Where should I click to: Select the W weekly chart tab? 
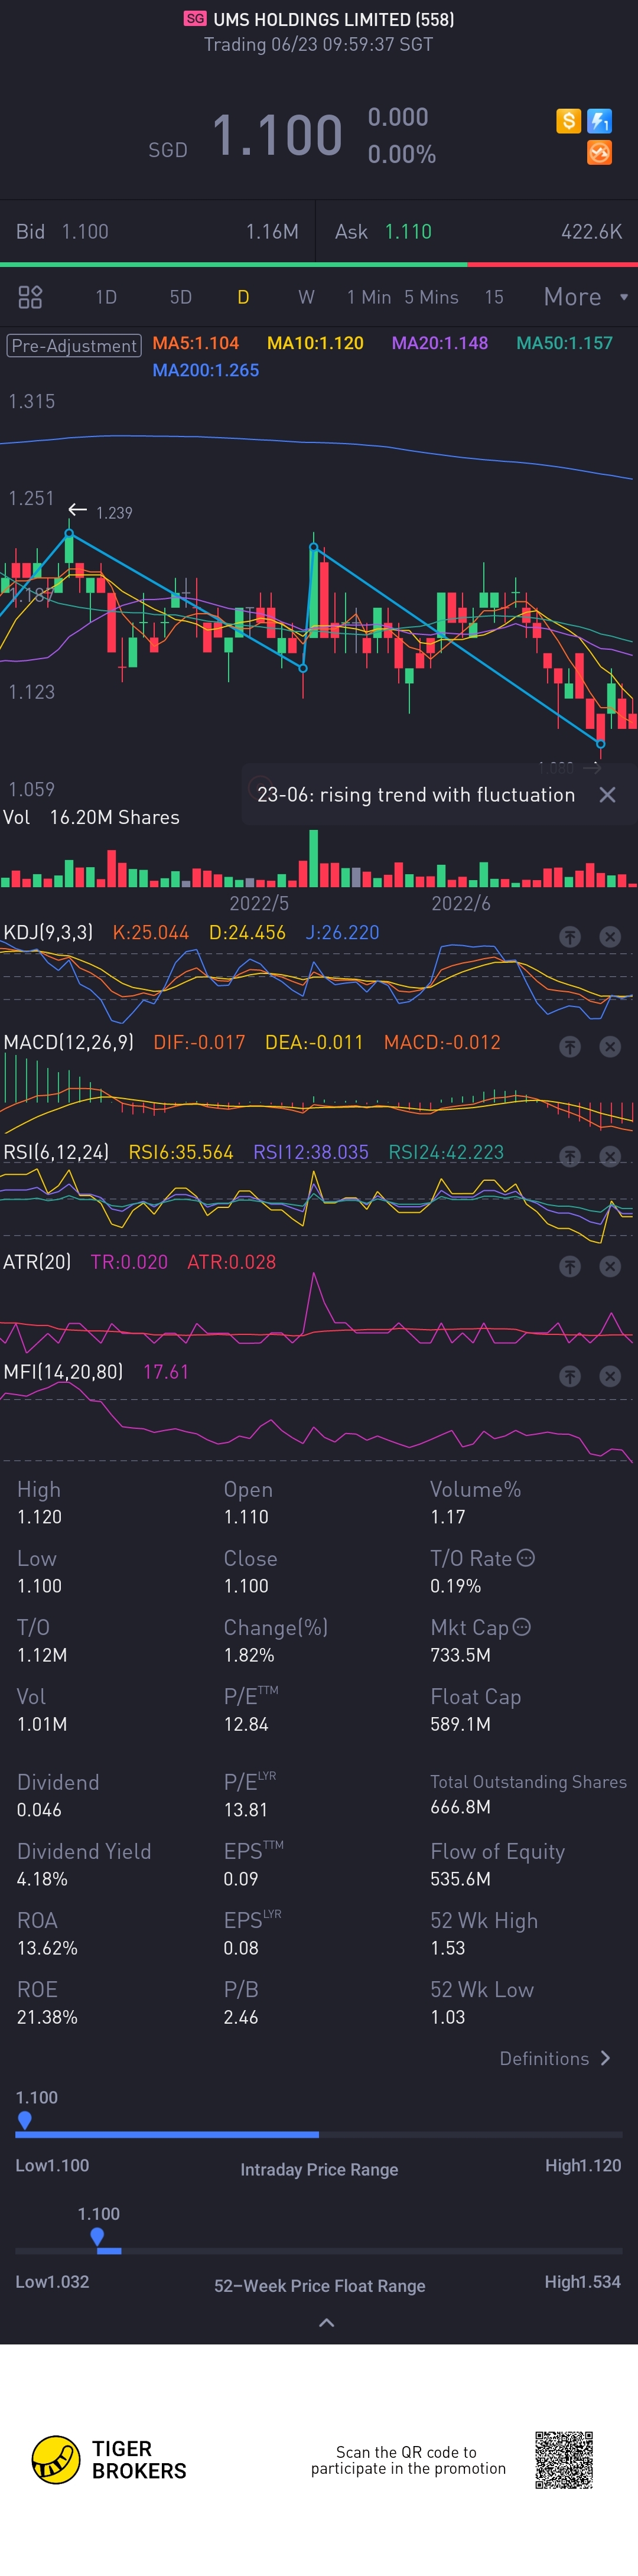(306, 297)
